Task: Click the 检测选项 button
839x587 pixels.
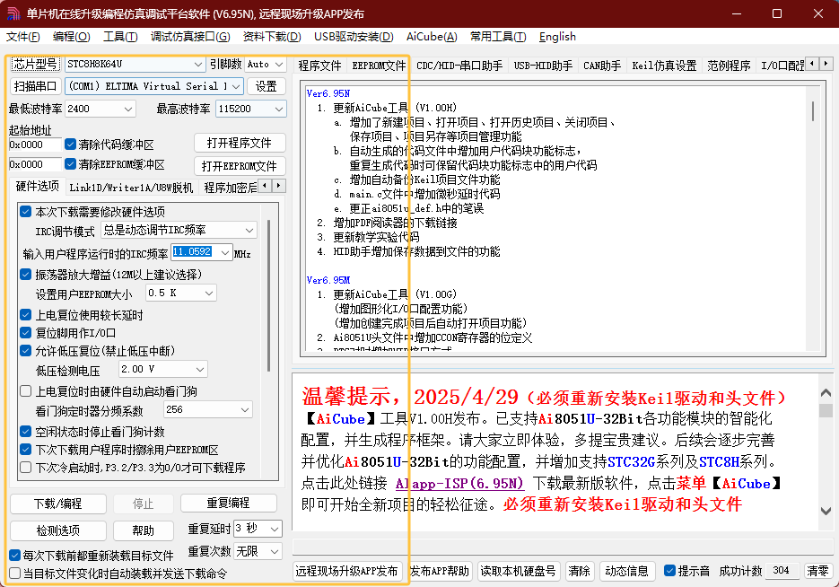Action: (57, 530)
